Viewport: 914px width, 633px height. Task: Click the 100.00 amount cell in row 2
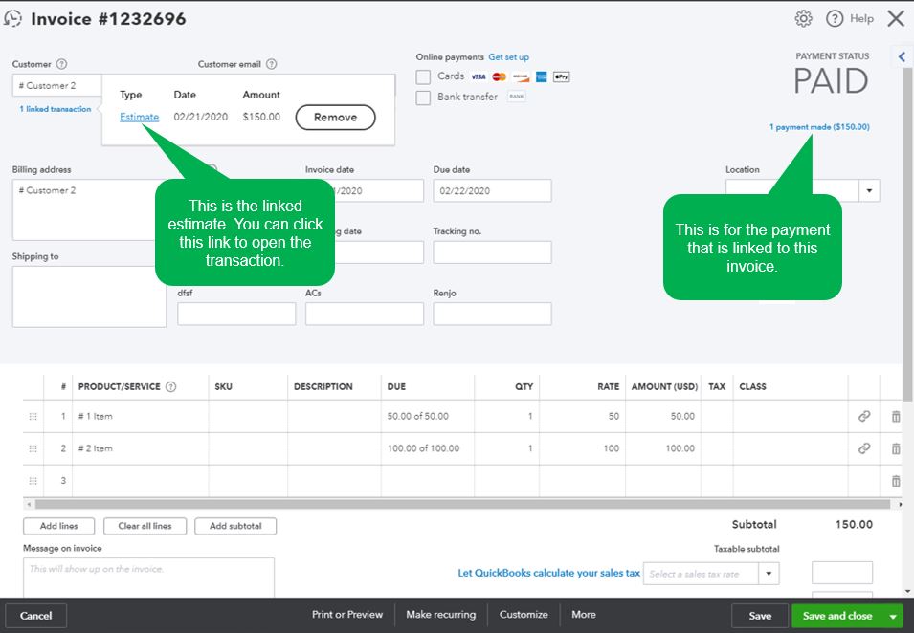pyautogui.click(x=663, y=448)
